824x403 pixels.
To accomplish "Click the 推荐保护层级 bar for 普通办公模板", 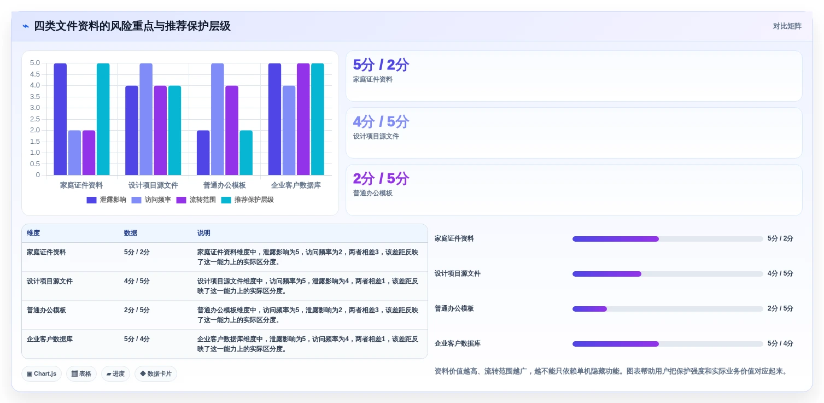I will pyautogui.click(x=246, y=153).
